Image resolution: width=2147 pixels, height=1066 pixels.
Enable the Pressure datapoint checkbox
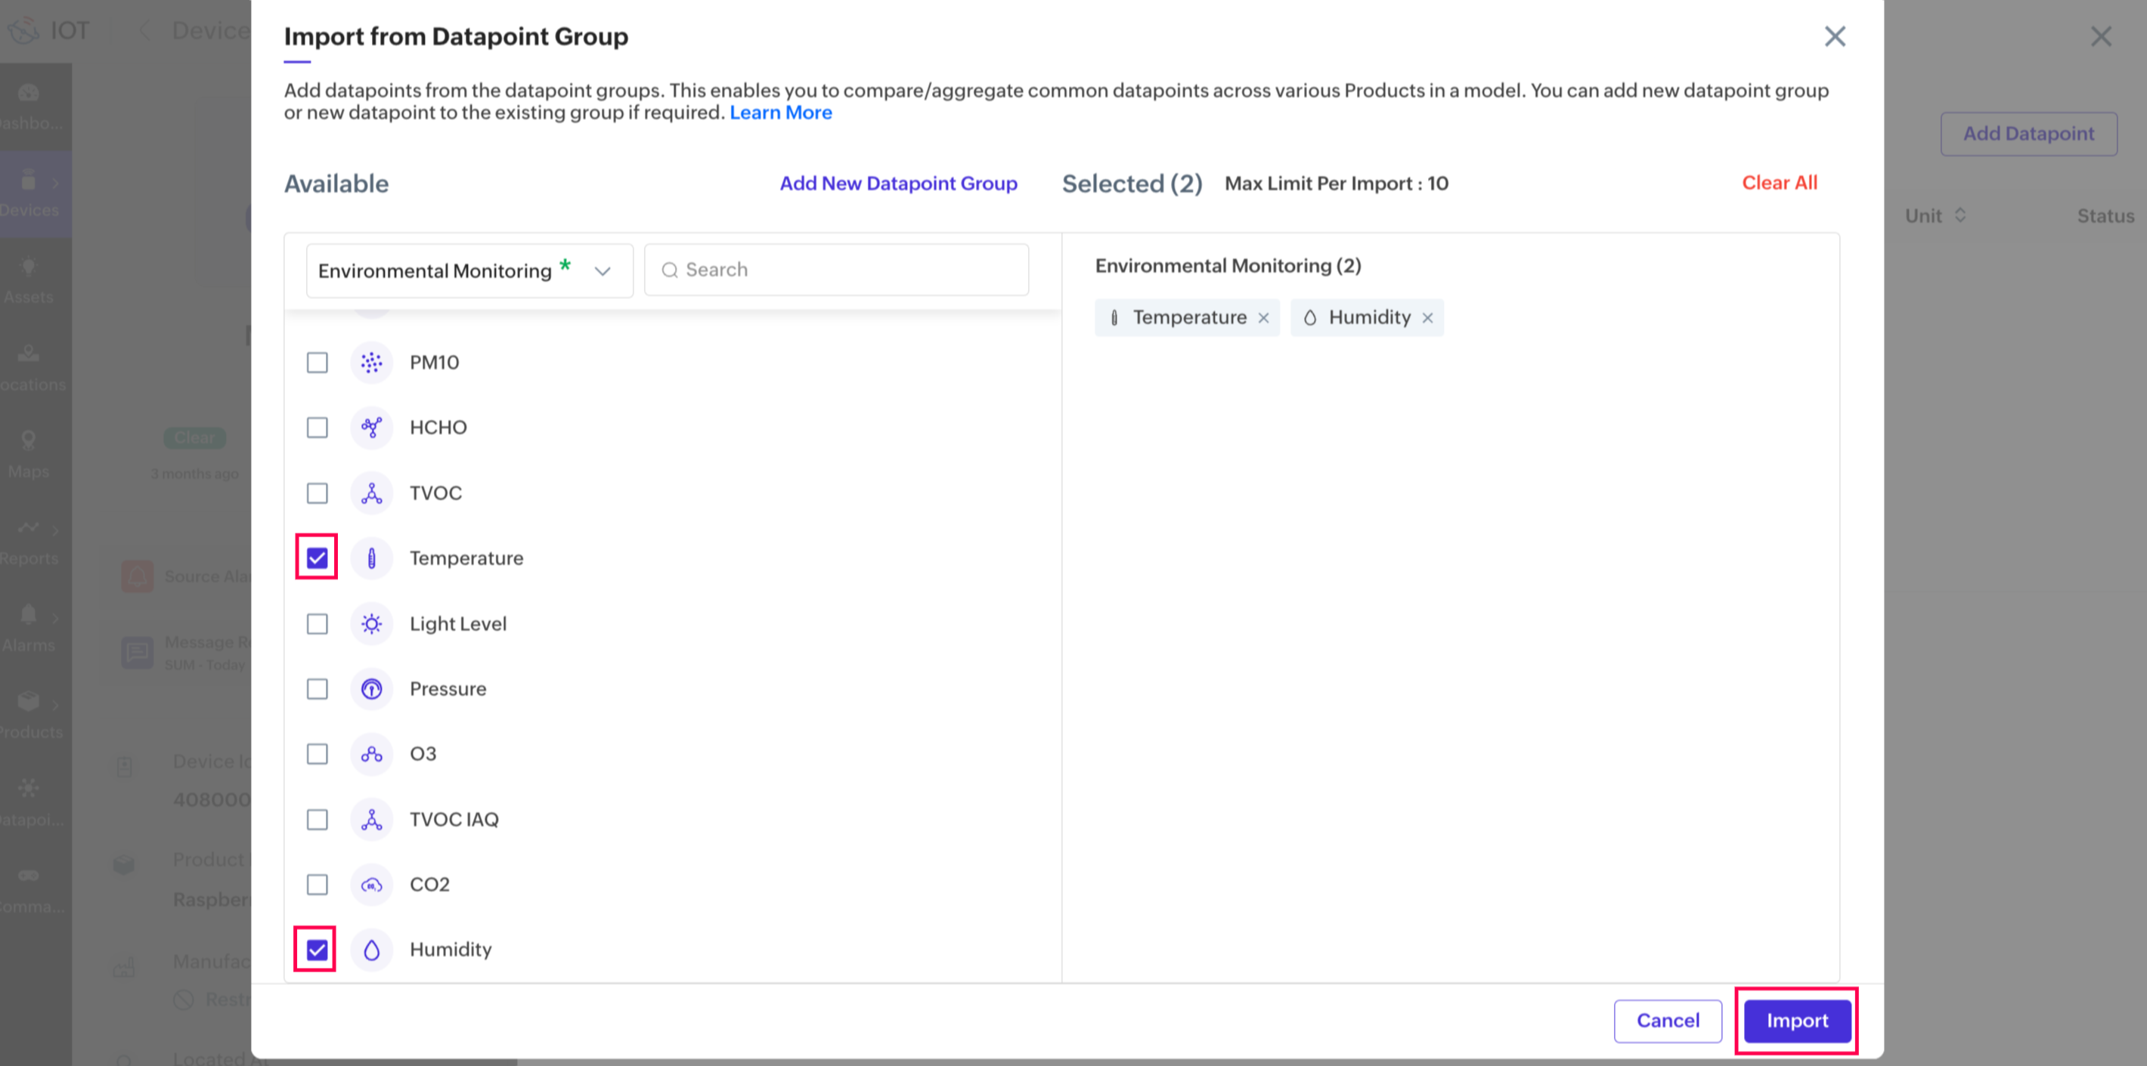click(x=317, y=689)
